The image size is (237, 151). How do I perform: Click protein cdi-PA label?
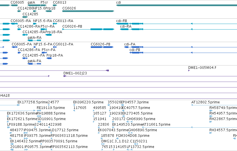(130, 44)
